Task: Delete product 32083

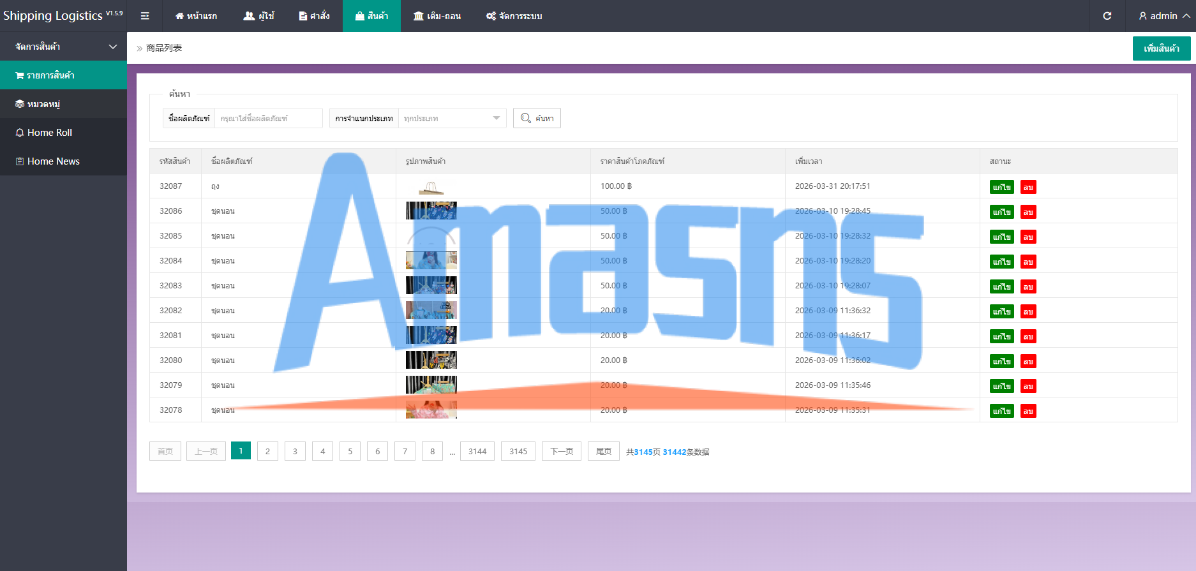Action: click(x=1028, y=286)
